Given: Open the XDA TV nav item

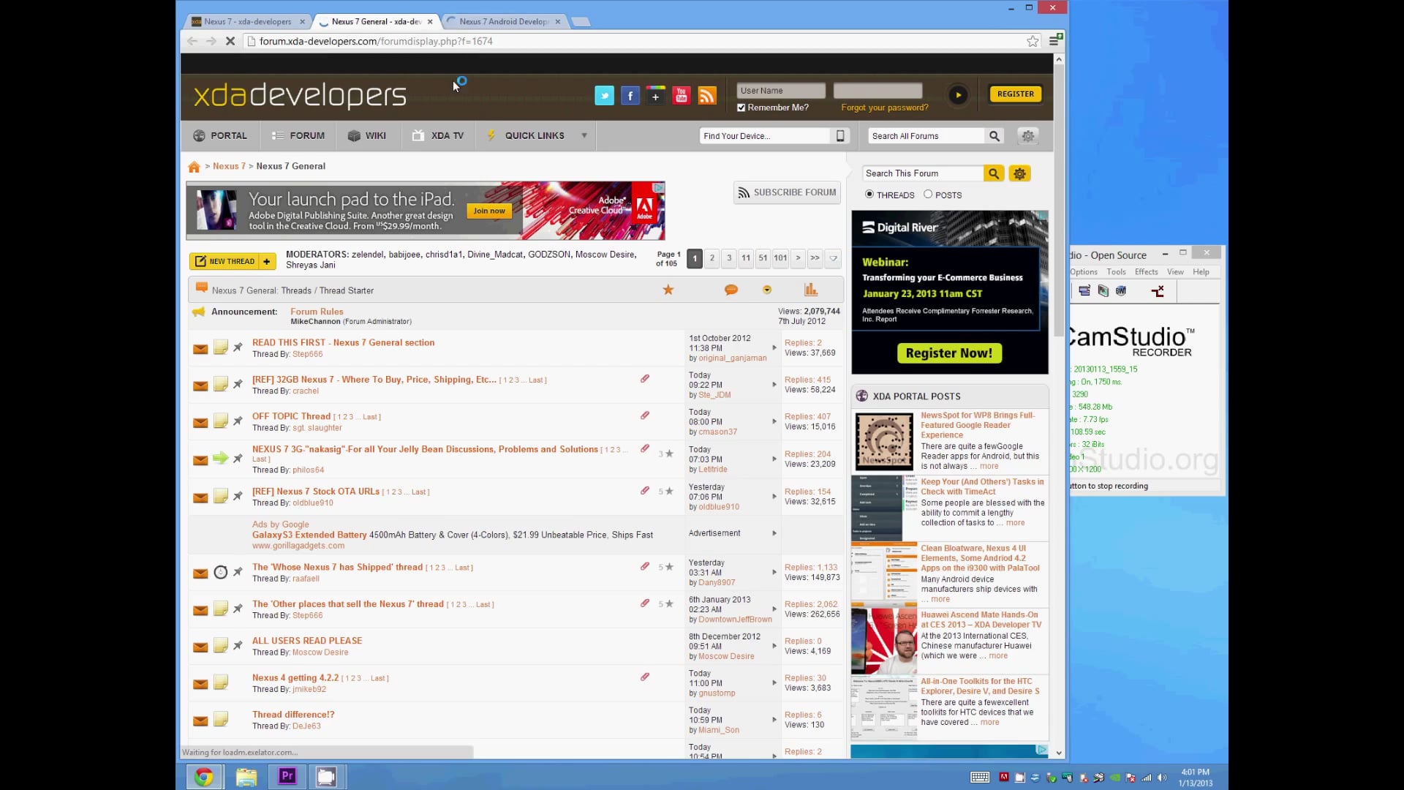Looking at the screenshot, I should point(438,135).
